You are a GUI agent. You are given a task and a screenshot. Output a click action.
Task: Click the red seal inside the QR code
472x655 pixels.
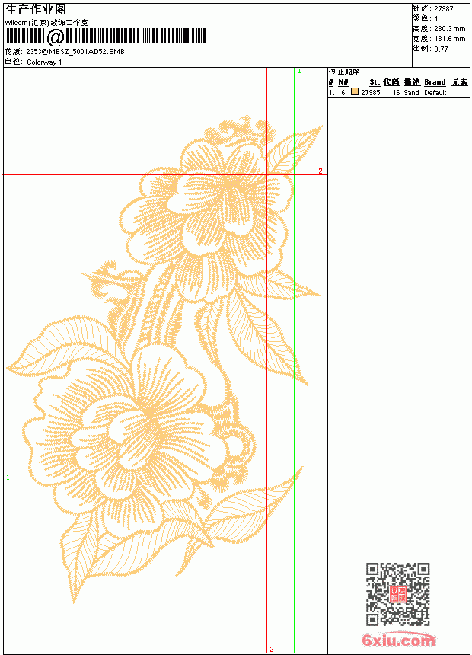tap(398, 593)
